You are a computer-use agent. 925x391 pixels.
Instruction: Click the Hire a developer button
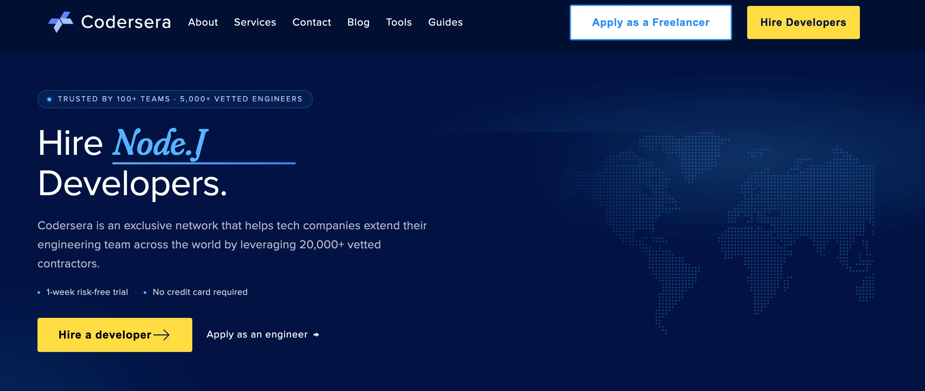tap(114, 335)
